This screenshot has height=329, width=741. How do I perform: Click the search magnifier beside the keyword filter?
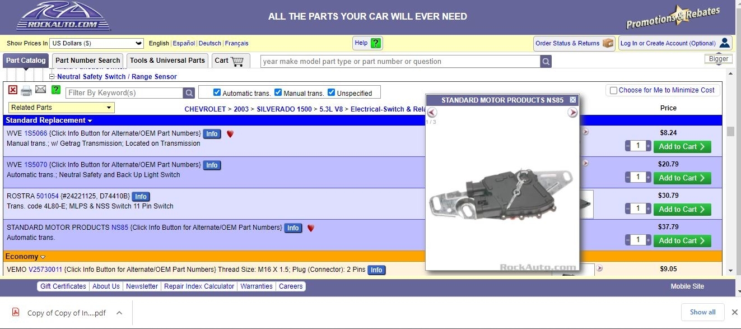189,92
